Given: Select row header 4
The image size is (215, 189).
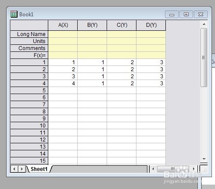Looking at the screenshot, I should (29, 84).
